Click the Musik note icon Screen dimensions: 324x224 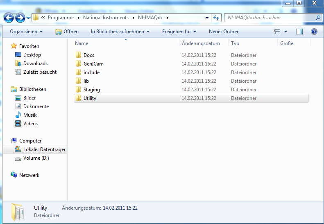[18, 115]
